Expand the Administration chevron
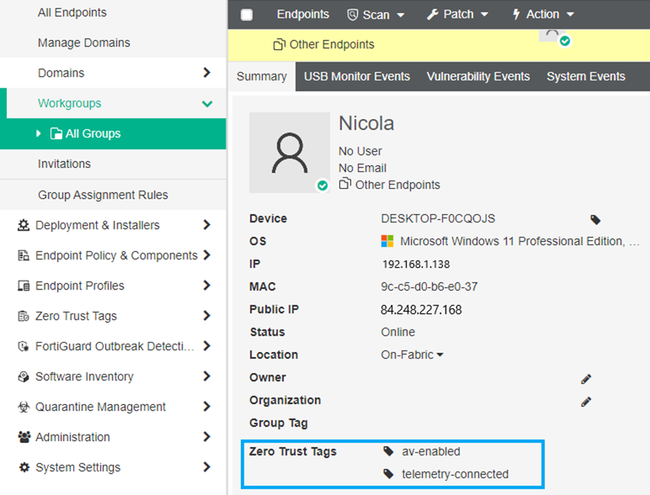 (207, 436)
